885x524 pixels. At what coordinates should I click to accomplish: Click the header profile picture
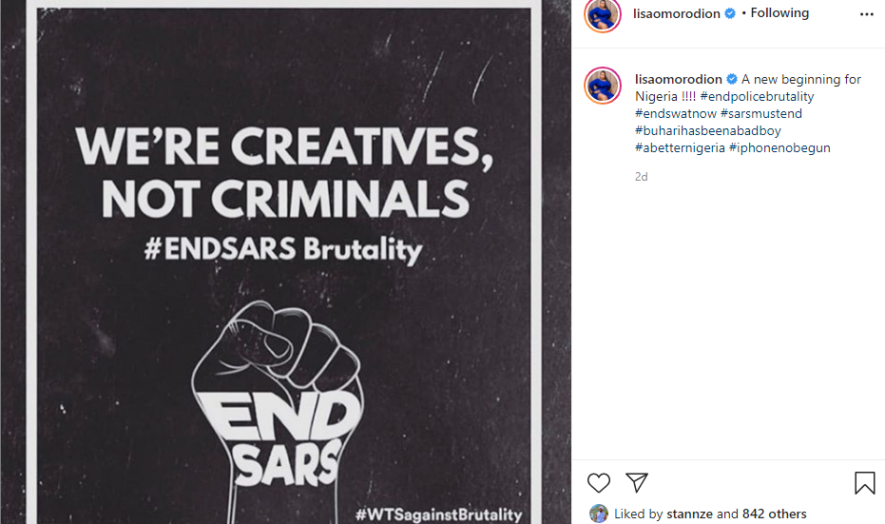pyautogui.click(x=603, y=14)
